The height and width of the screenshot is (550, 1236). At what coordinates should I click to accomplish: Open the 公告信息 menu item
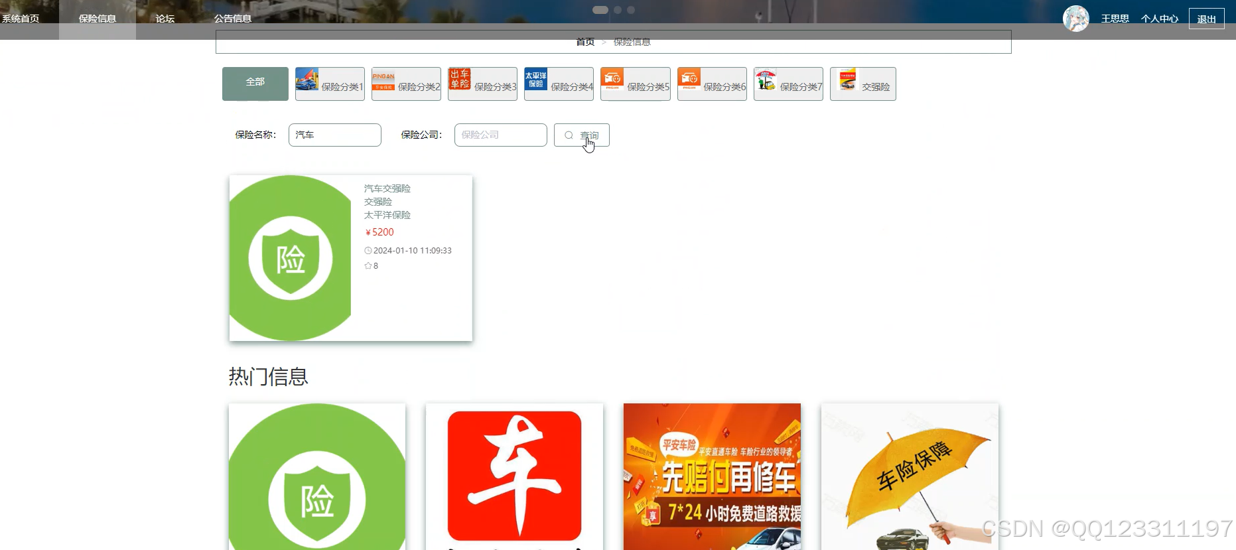tap(233, 19)
